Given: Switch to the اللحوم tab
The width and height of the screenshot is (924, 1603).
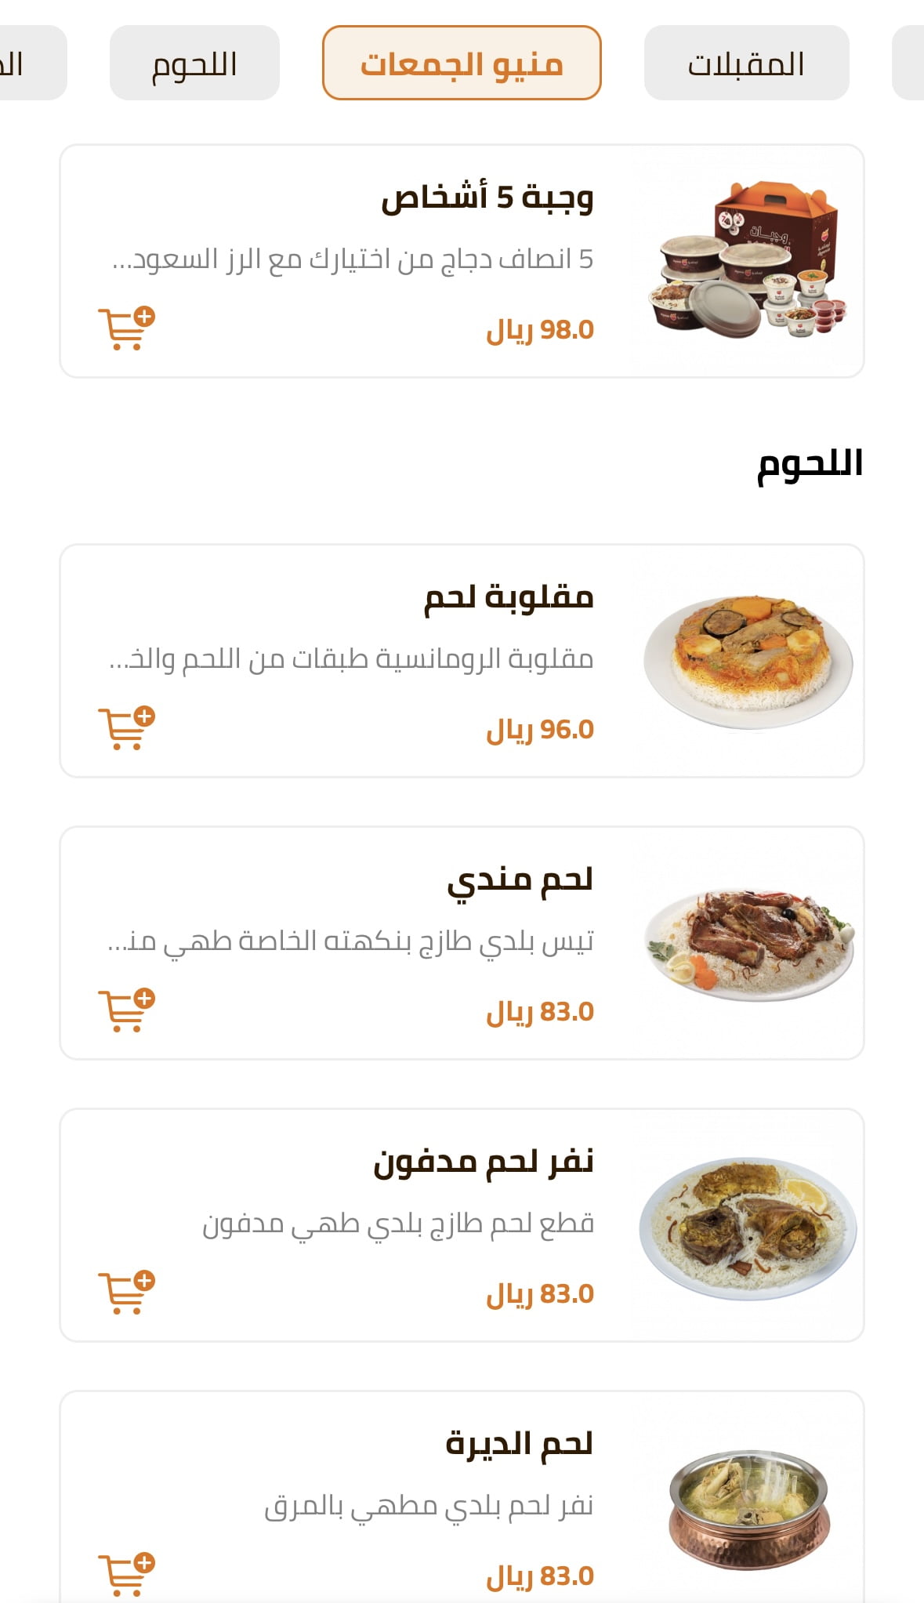Looking at the screenshot, I should pyautogui.click(x=194, y=63).
